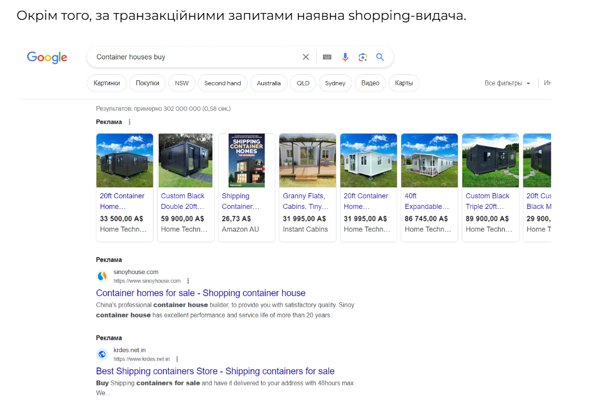Select the QLD filter chip
The height and width of the screenshot is (406, 596).
pos(303,83)
